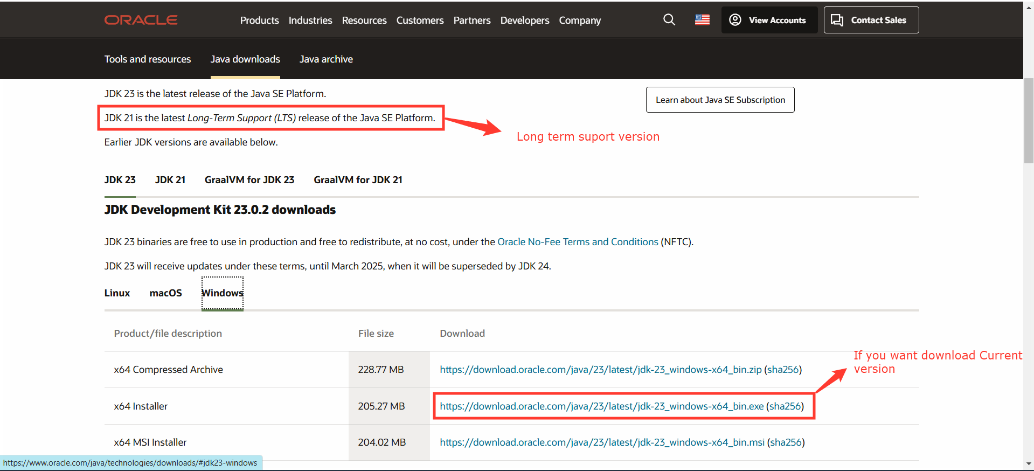
Task: Download the x64 Compressed Archive zip link
Action: pos(601,370)
